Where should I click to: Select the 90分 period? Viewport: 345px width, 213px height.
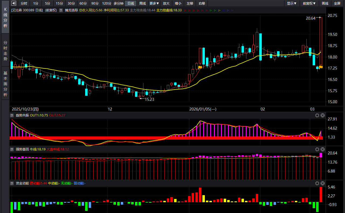tap(95, 4)
